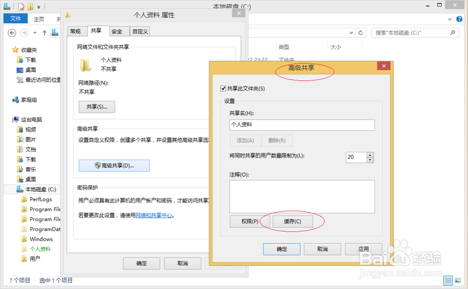The height and width of the screenshot is (289, 468).
Task: Select the 音乐 (Music) folder in sidebar
Action: (26, 169)
